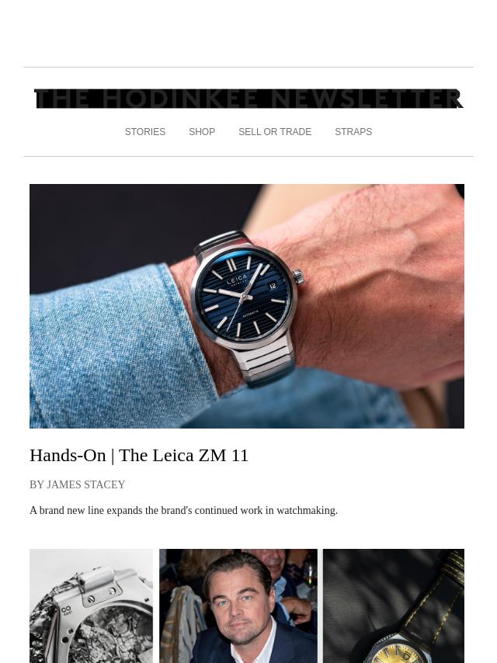Click The Hodinkee Newsletter header logo
Image resolution: width=497 pixels, height=663 pixels.
click(248, 99)
